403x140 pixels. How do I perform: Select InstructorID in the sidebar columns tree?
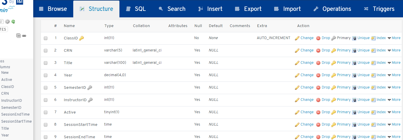[x=11, y=101]
